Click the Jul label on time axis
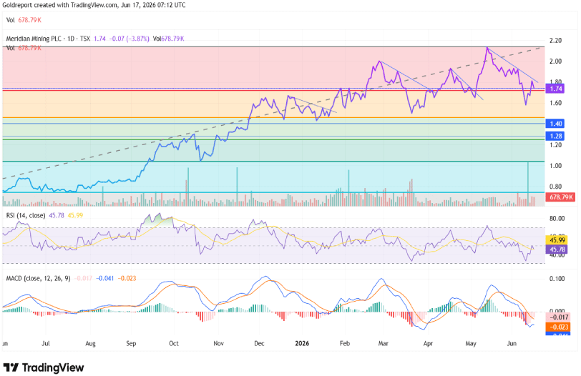The image size is (581, 376). coord(46,344)
